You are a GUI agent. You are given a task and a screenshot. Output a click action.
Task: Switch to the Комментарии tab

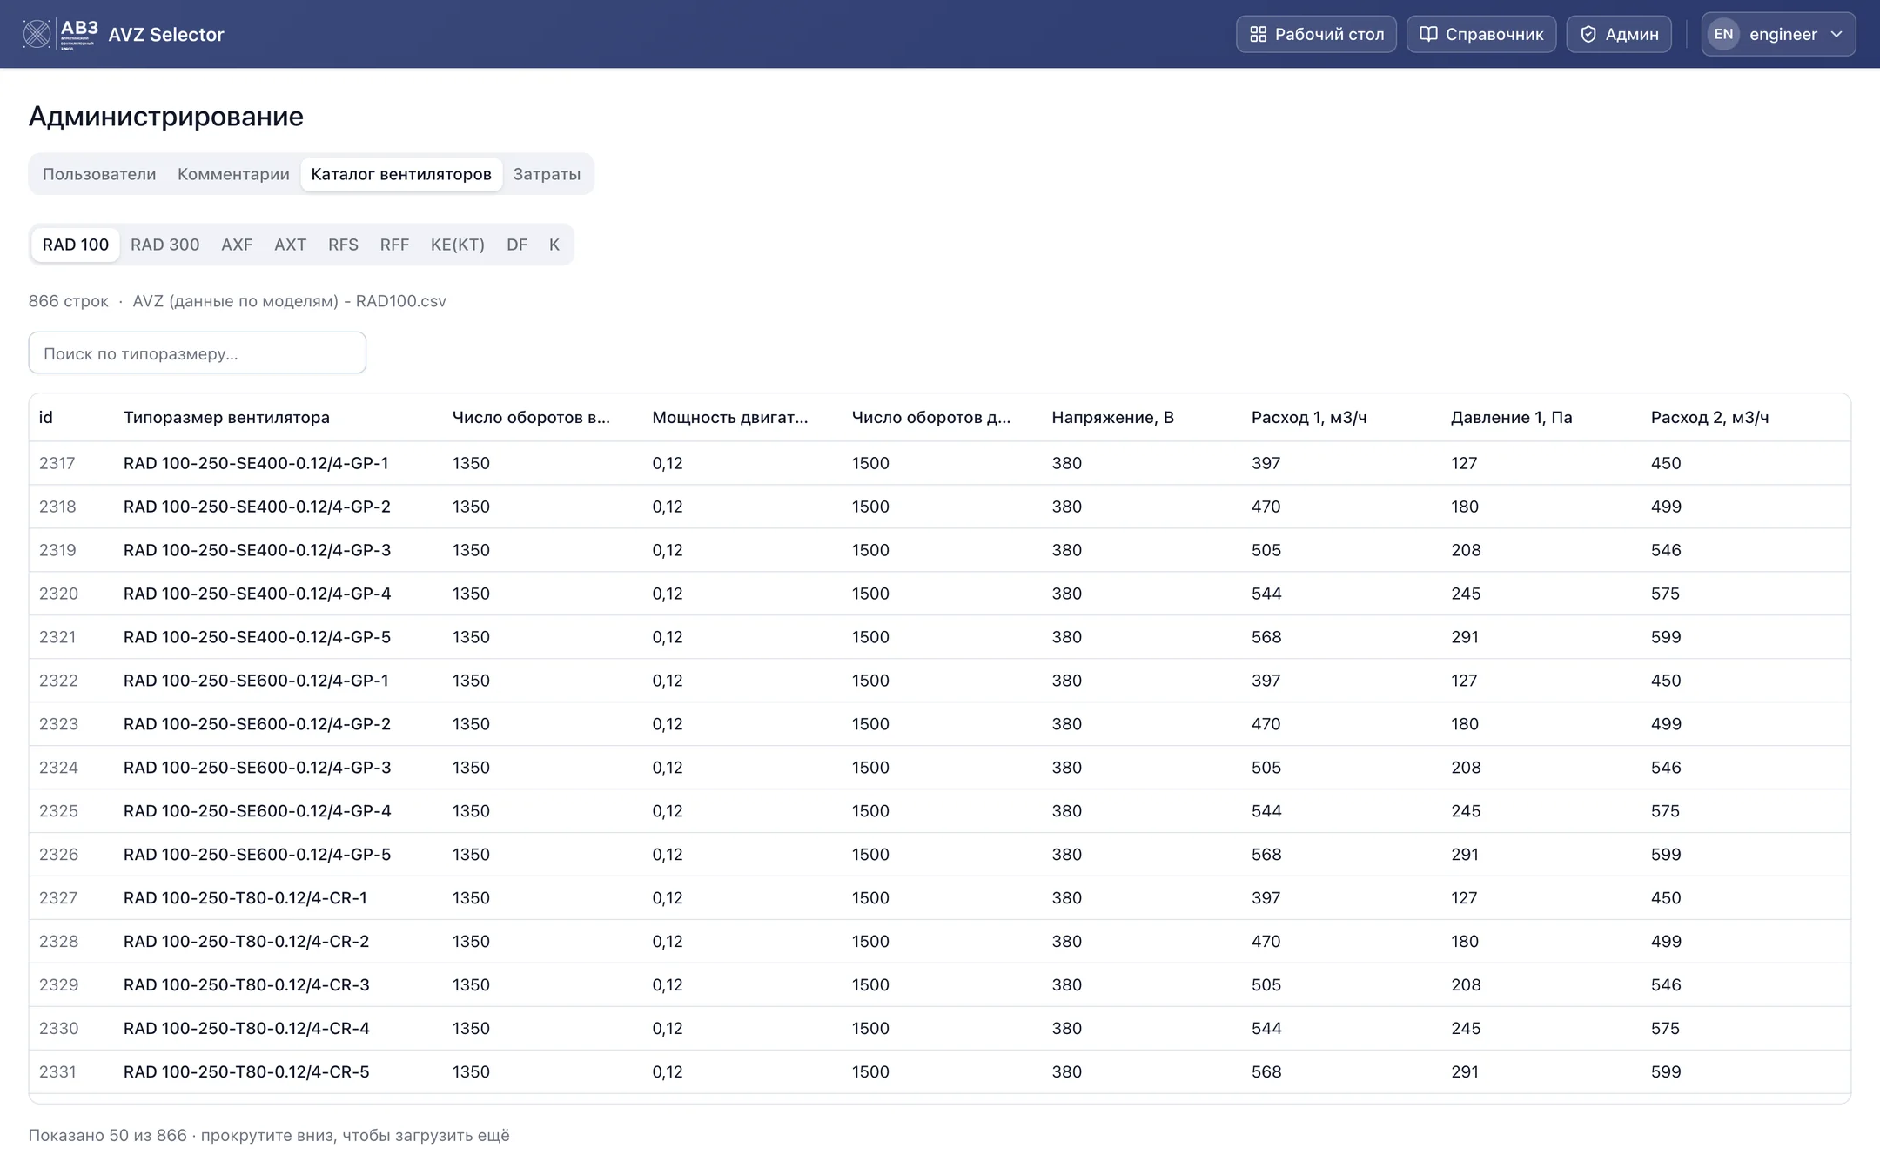tap(233, 174)
